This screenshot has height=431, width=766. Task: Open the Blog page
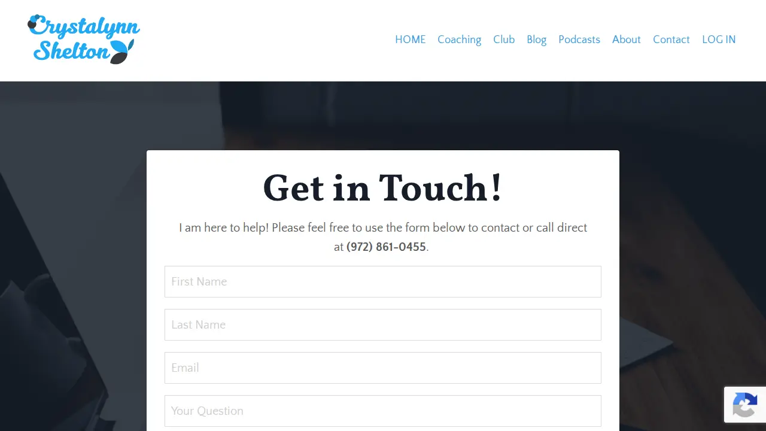536,40
